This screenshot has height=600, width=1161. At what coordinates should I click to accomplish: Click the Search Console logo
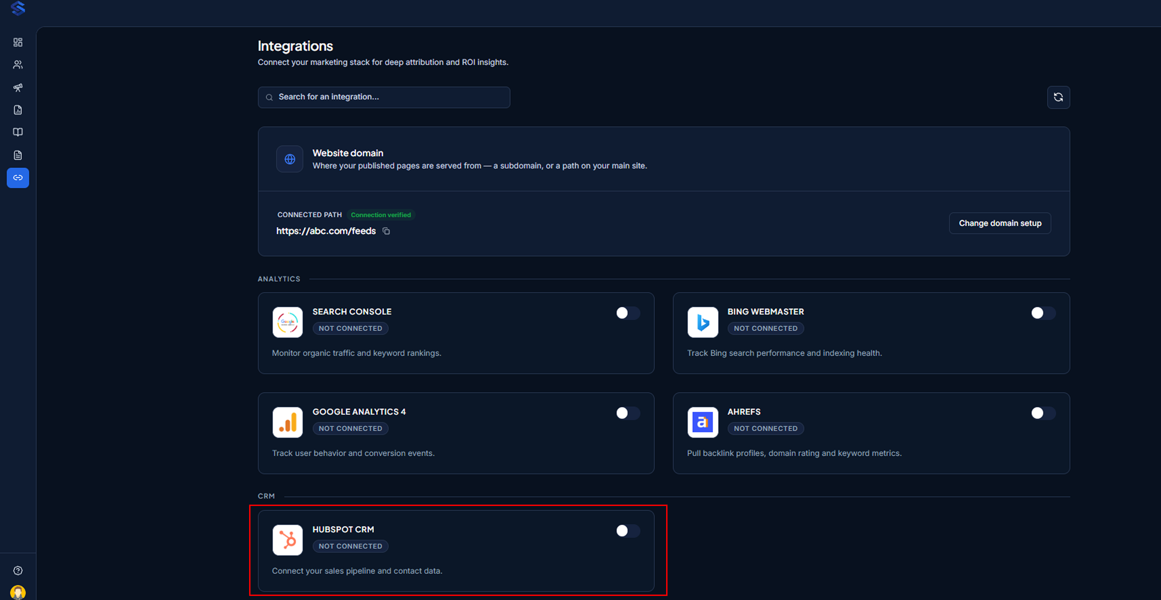[x=288, y=322]
